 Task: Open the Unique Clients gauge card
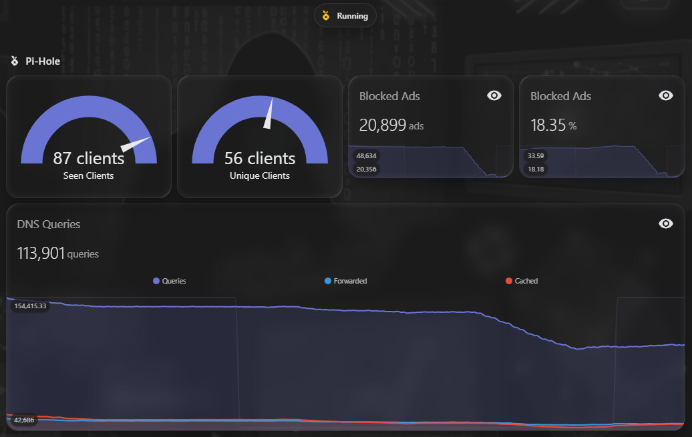click(260, 137)
